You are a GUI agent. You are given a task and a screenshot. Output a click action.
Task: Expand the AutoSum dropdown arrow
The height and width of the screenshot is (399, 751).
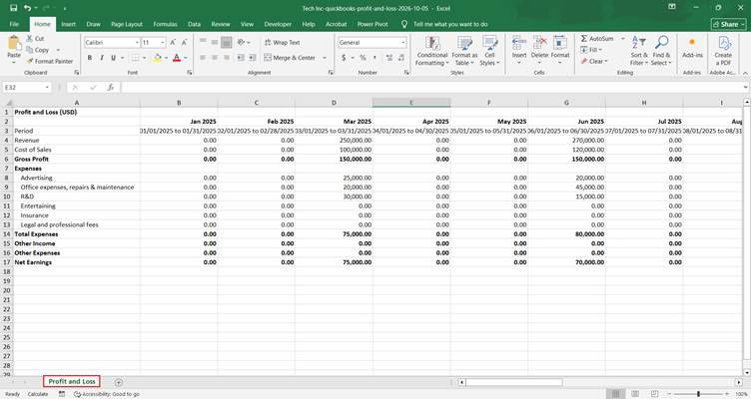pyautogui.click(x=622, y=38)
